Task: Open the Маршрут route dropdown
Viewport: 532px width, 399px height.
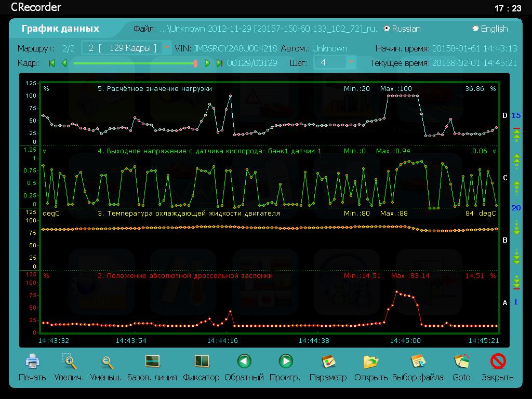Action: (166, 48)
